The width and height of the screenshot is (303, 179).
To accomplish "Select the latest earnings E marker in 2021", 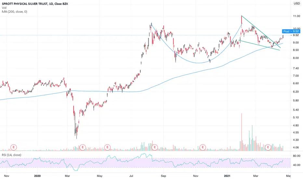I will coord(268,147).
